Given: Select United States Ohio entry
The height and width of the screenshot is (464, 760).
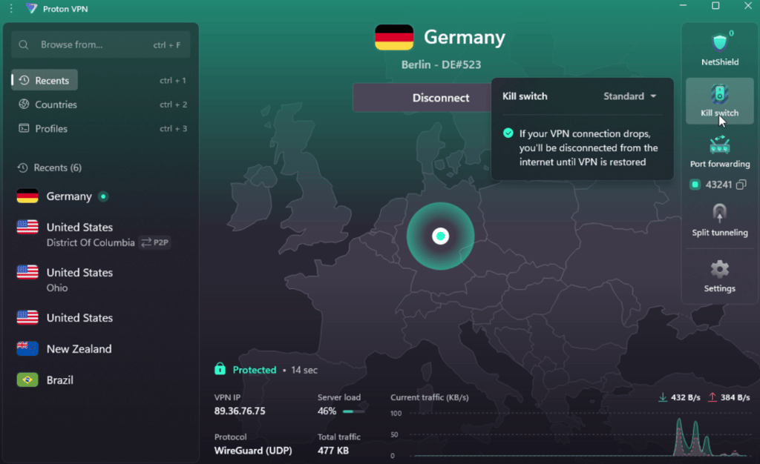Looking at the screenshot, I should pyautogui.click(x=101, y=279).
